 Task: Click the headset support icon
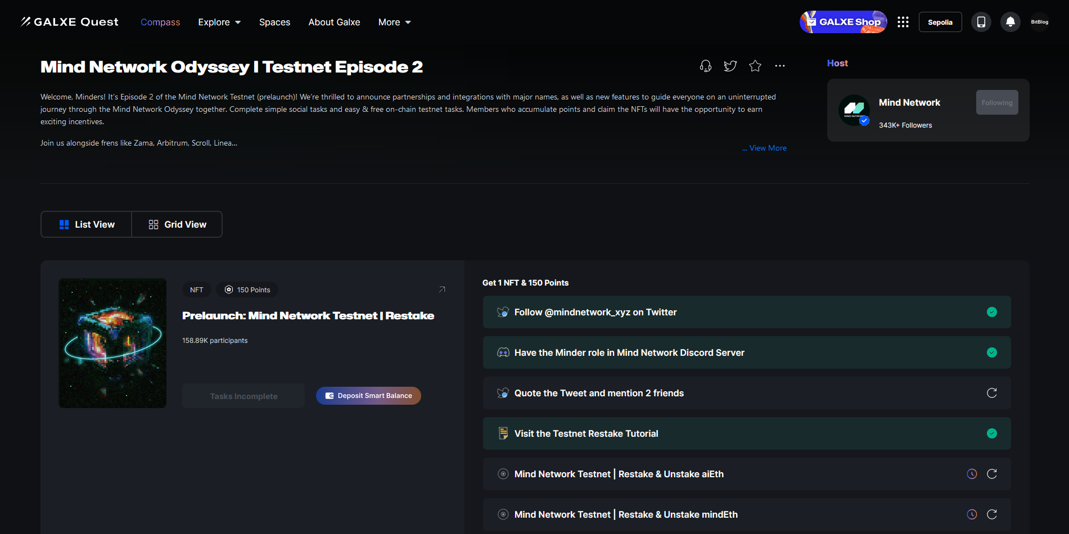click(705, 66)
